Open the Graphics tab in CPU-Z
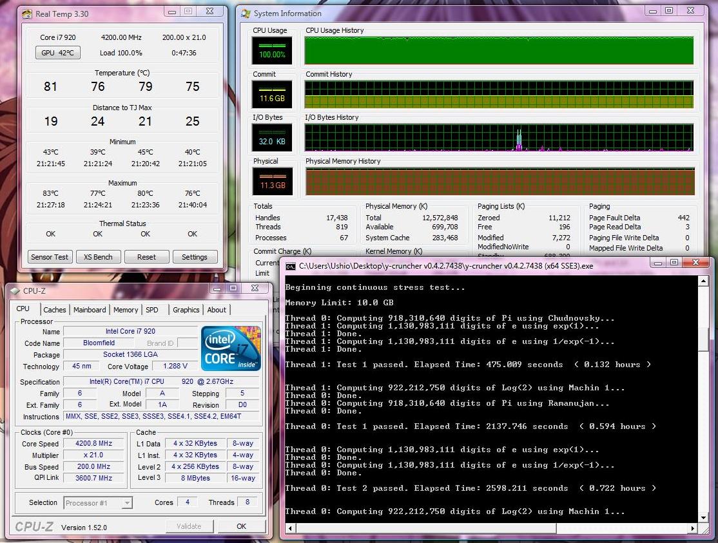The image size is (718, 543). pyautogui.click(x=186, y=310)
